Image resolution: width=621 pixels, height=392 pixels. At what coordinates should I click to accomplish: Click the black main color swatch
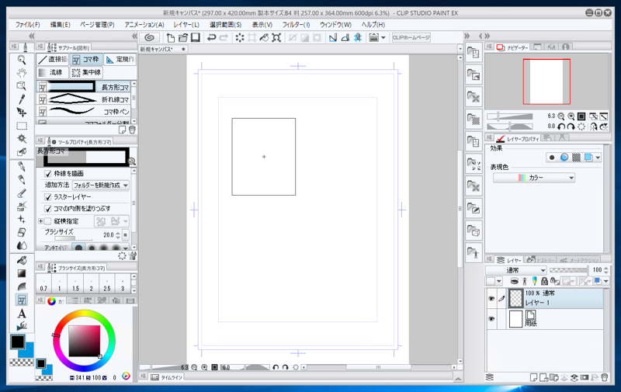pyautogui.click(x=17, y=342)
